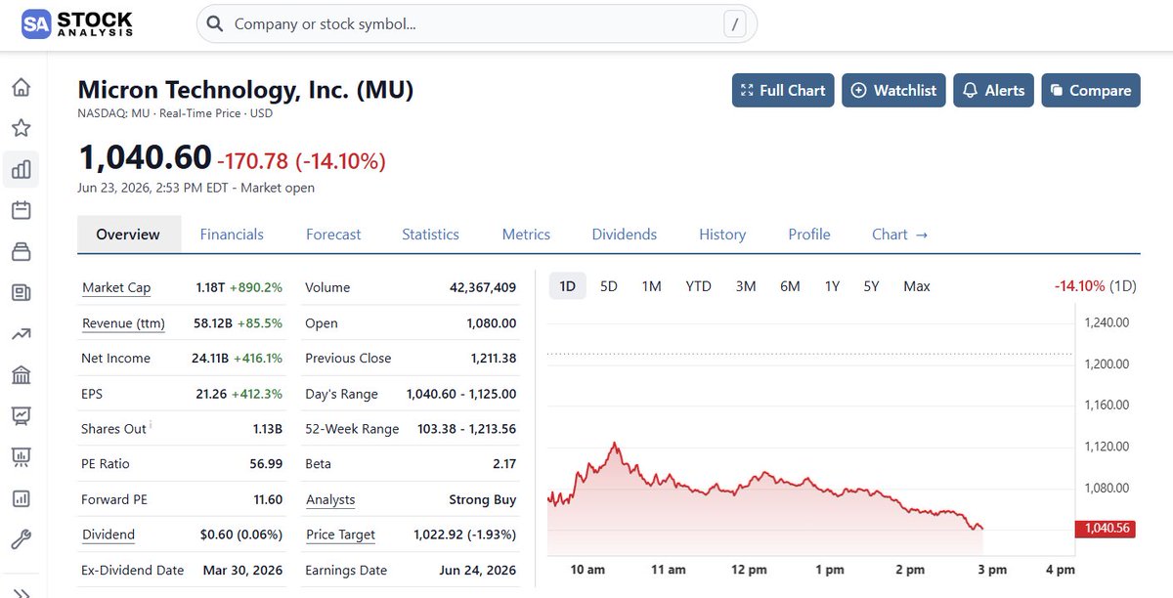Select the 1Y chart range

coord(832,286)
